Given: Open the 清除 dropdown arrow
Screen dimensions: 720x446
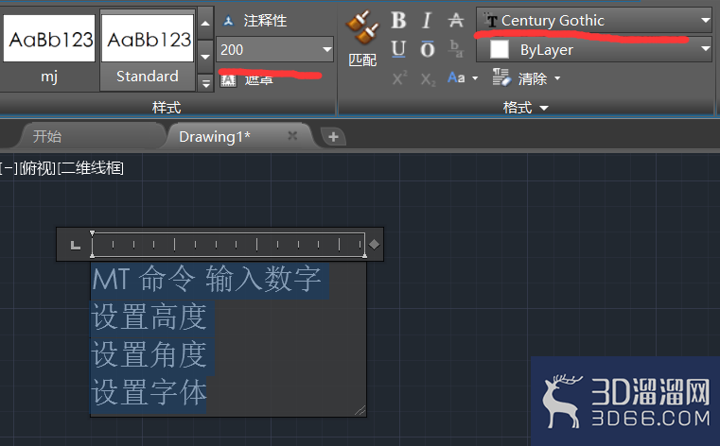Looking at the screenshot, I should point(557,78).
